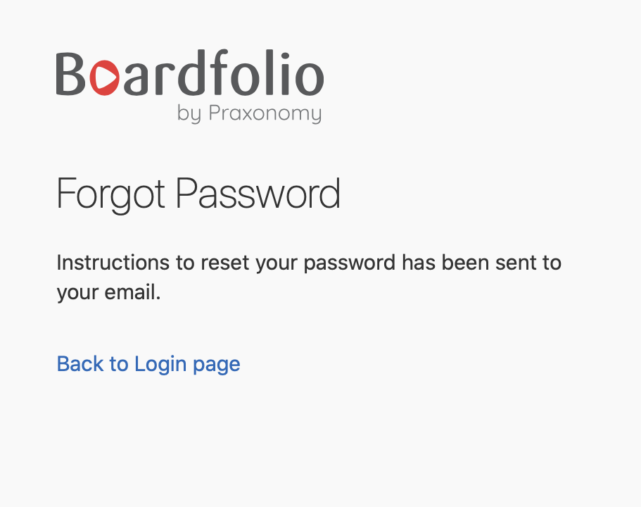Image resolution: width=641 pixels, height=507 pixels.
Task: Click the word 'password' in the confirmation message
Action: [x=350, y=263]
